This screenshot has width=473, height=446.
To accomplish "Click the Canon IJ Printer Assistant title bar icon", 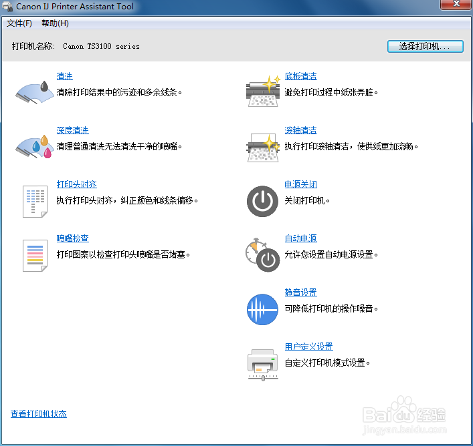I will (7, 7).
